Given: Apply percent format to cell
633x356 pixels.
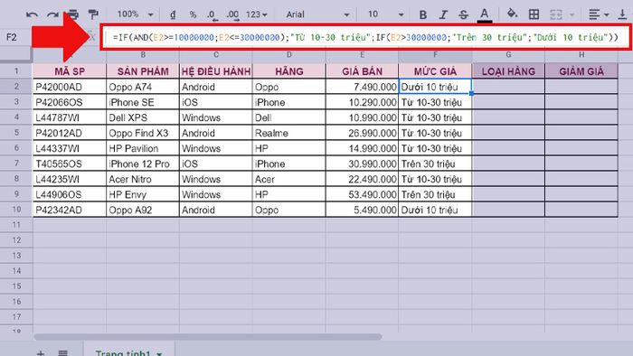Looking at the screenshot, I should point(193,14).
